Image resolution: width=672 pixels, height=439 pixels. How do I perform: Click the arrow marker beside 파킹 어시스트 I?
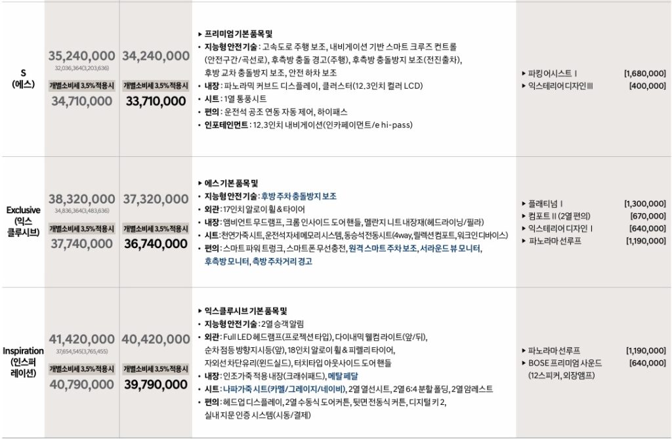pyautogui.click(x=523, y=73)
